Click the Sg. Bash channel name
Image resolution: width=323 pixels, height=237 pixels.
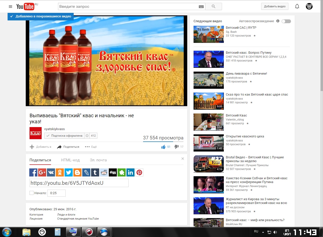point(231,32)
